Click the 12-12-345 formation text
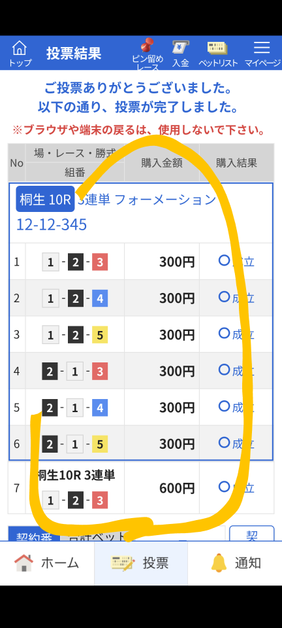The height and width of the screenshot is (628, 282). click(51, 224)
